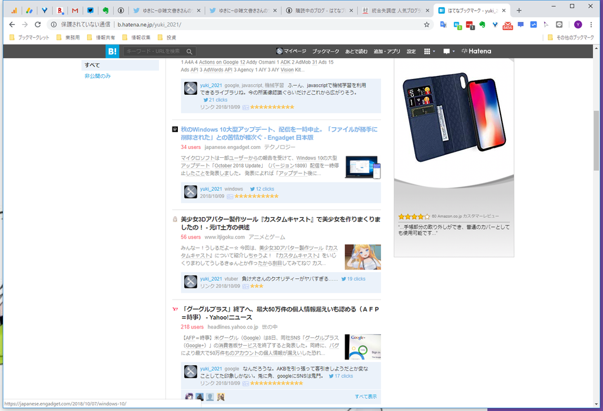Open the 秋のWindows 10大型アップデート article title

click(279, 134)
